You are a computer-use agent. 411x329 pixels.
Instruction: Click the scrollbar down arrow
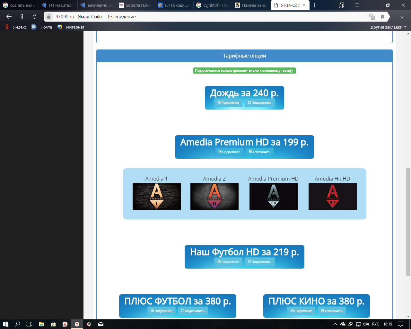pos(408,316)
